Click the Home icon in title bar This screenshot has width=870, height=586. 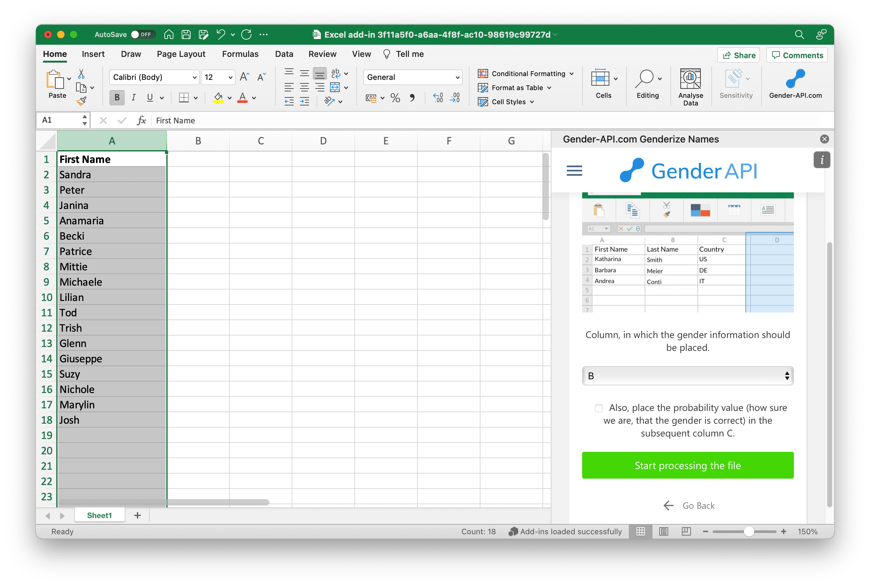tap(169, 35)
